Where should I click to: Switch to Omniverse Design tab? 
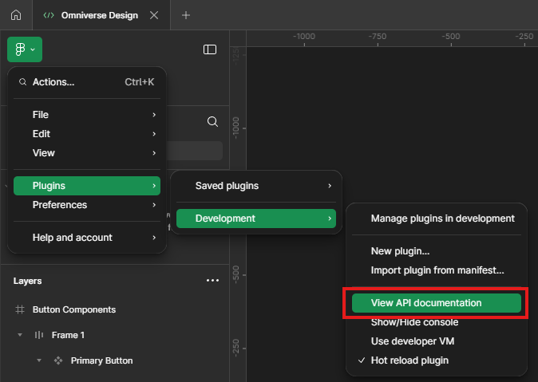pyautogui.click(x=100, y=15)
